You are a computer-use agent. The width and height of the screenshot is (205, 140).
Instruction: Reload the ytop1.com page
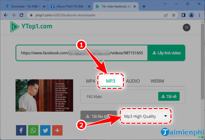[x=21, y=15]
